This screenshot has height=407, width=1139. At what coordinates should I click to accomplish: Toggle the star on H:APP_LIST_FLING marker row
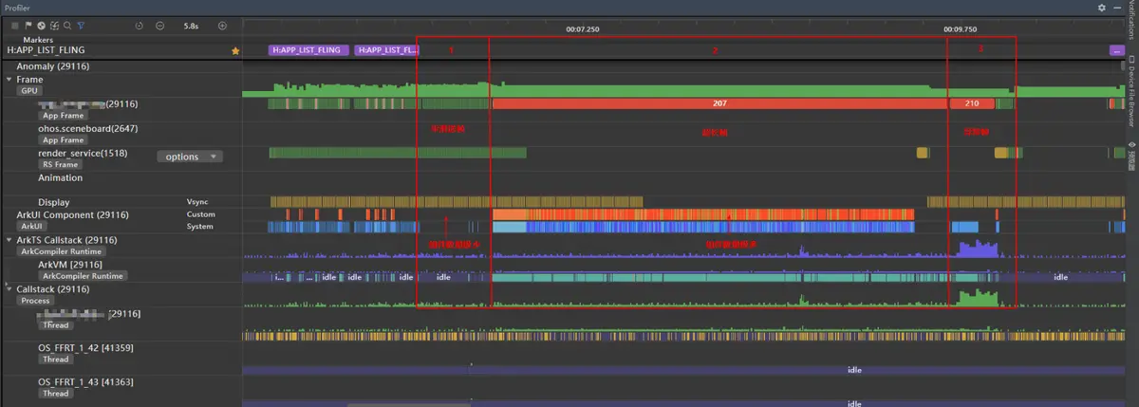point(235,49)
